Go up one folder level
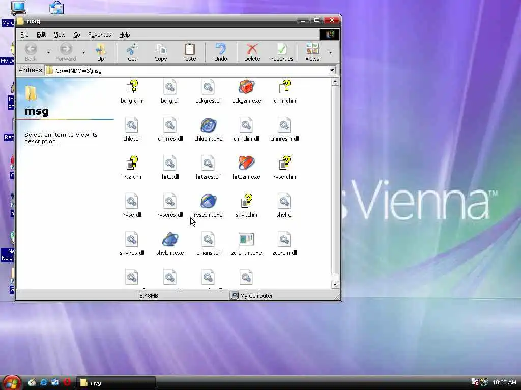Screen dimensions: 521x390 tap(101, 52)
